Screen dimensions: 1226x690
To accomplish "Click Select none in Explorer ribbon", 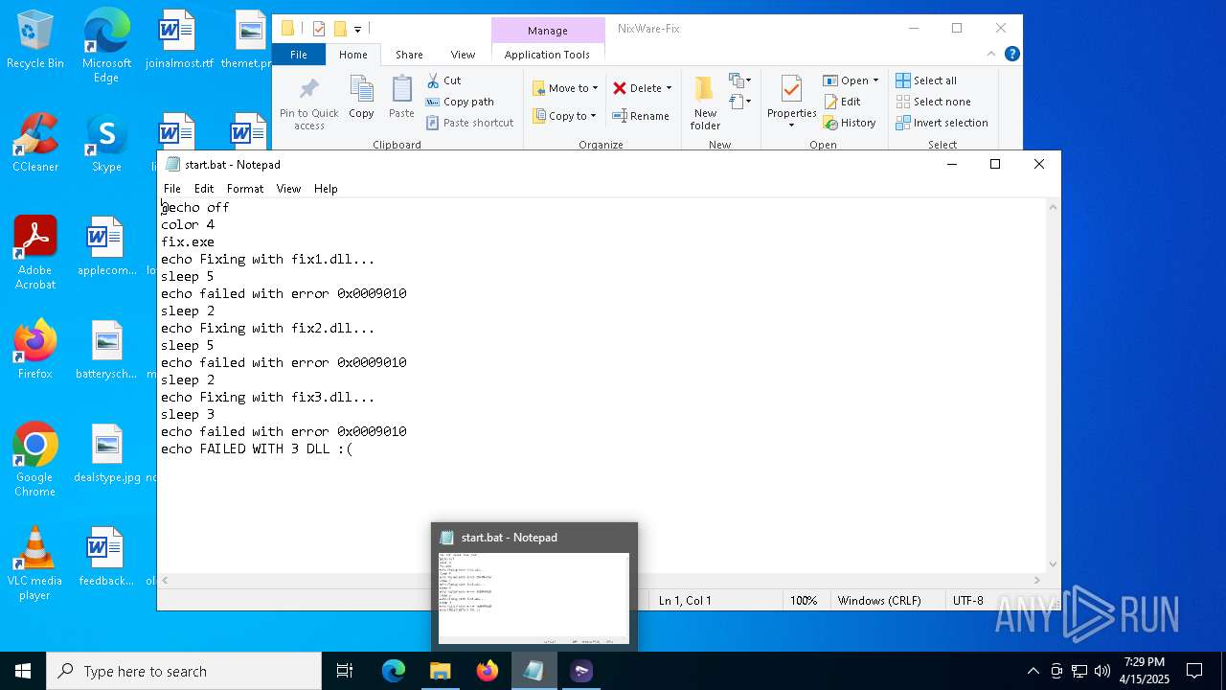I will [x=933, y=102].
